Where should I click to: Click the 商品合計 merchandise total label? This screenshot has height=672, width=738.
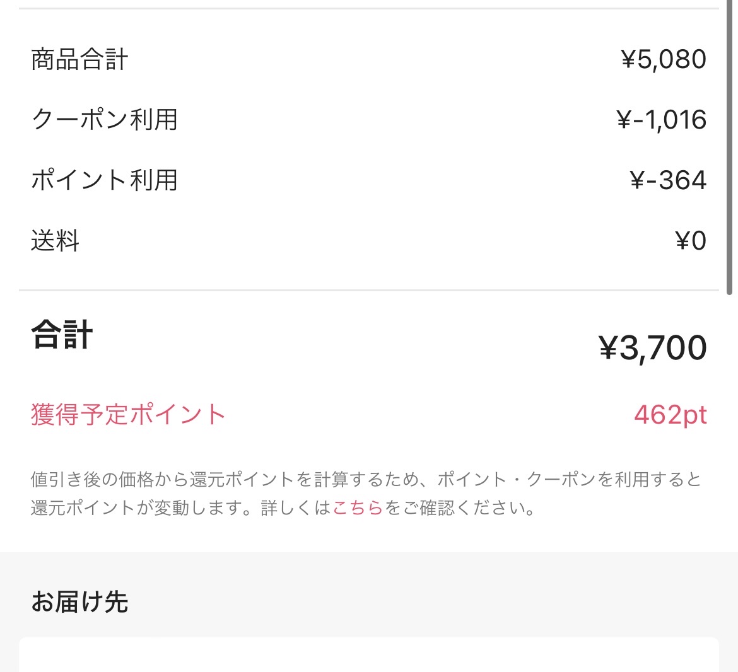click(79, 59)
